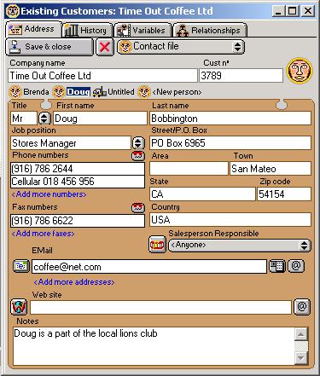This screenshot has width=320, height=376.
Task: Click the fax icon beside Fax numbers
Action: pos(138,208)
